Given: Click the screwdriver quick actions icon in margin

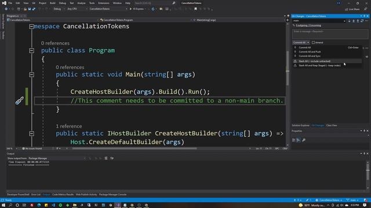Looking at the screenshot, I should [19, 101].
